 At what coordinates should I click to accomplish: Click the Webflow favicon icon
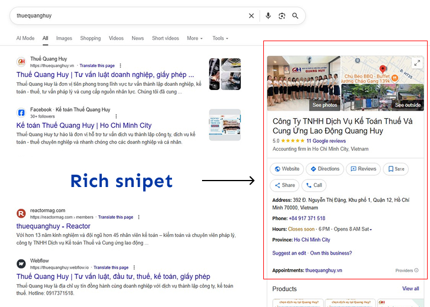coord(21,263)
